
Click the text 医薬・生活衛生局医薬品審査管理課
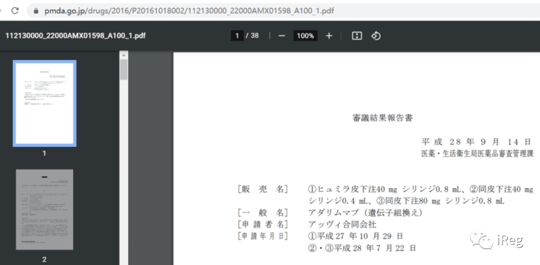tap(477, 154)
